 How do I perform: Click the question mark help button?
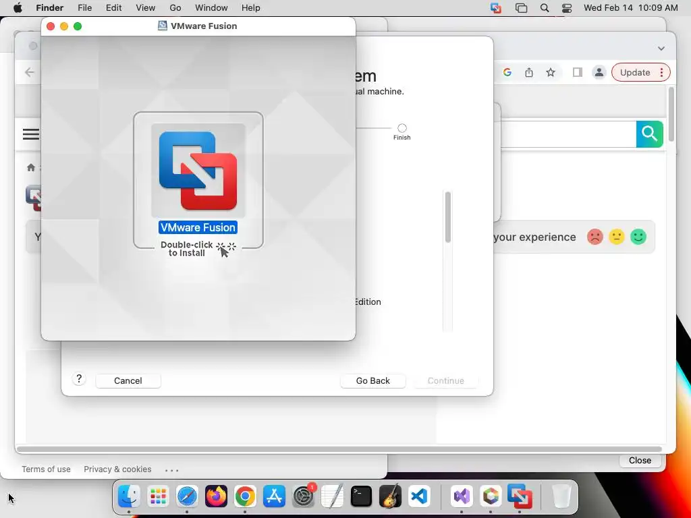[x=79, y=379]
